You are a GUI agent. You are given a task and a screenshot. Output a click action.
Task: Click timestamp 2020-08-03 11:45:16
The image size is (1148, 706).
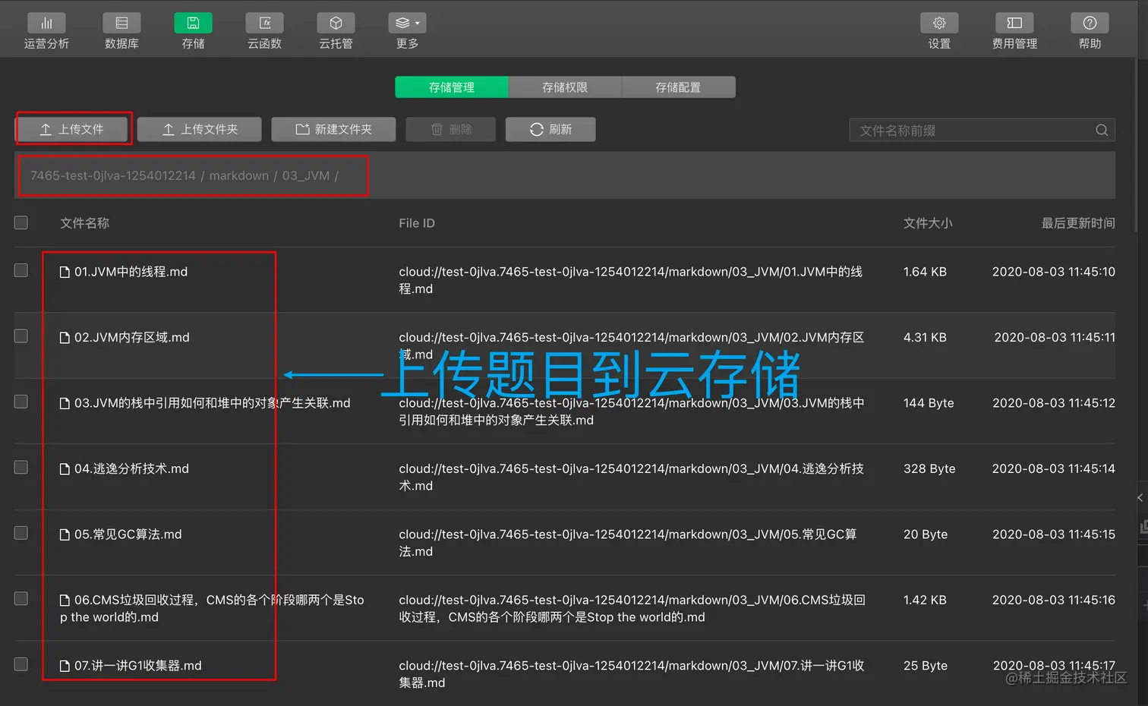(1054, 600)
